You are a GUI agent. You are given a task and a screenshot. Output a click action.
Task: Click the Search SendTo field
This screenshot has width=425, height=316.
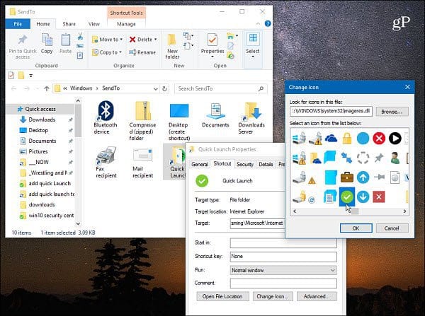click(x=221, y=88)
